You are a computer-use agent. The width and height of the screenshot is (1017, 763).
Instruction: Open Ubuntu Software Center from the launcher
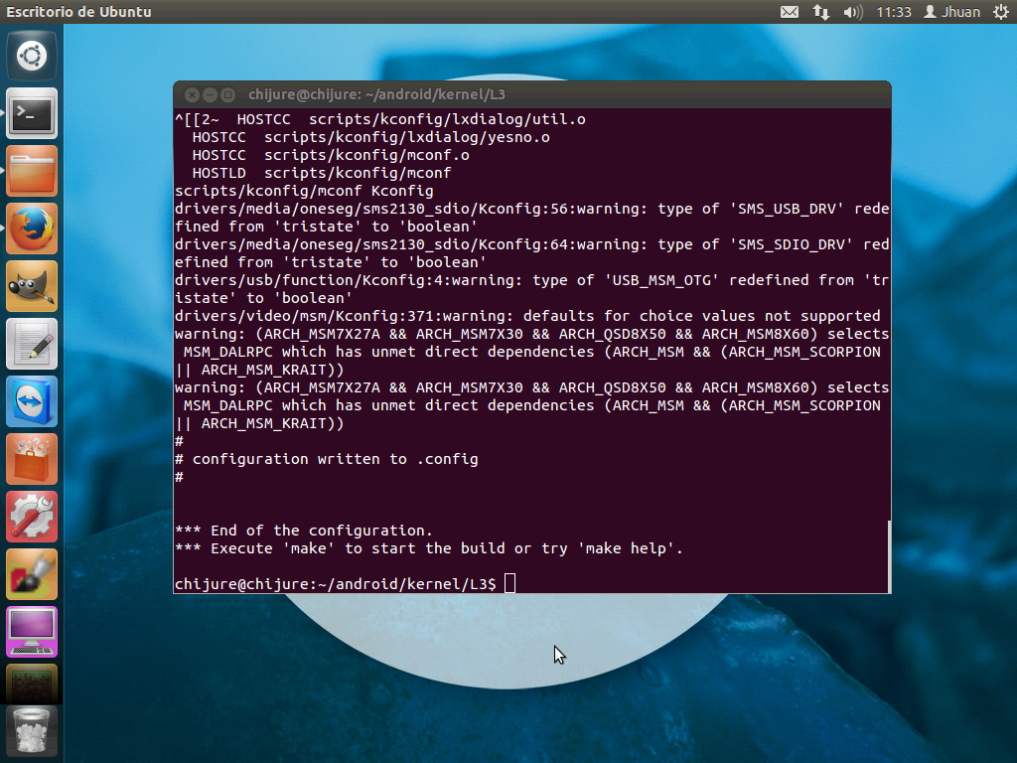31,458
